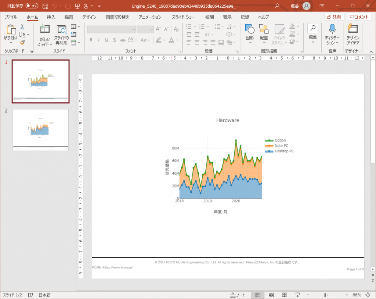Toggle the Notes (ノート) pane
This screenshot has height=299, width=376.
(238, 295)
